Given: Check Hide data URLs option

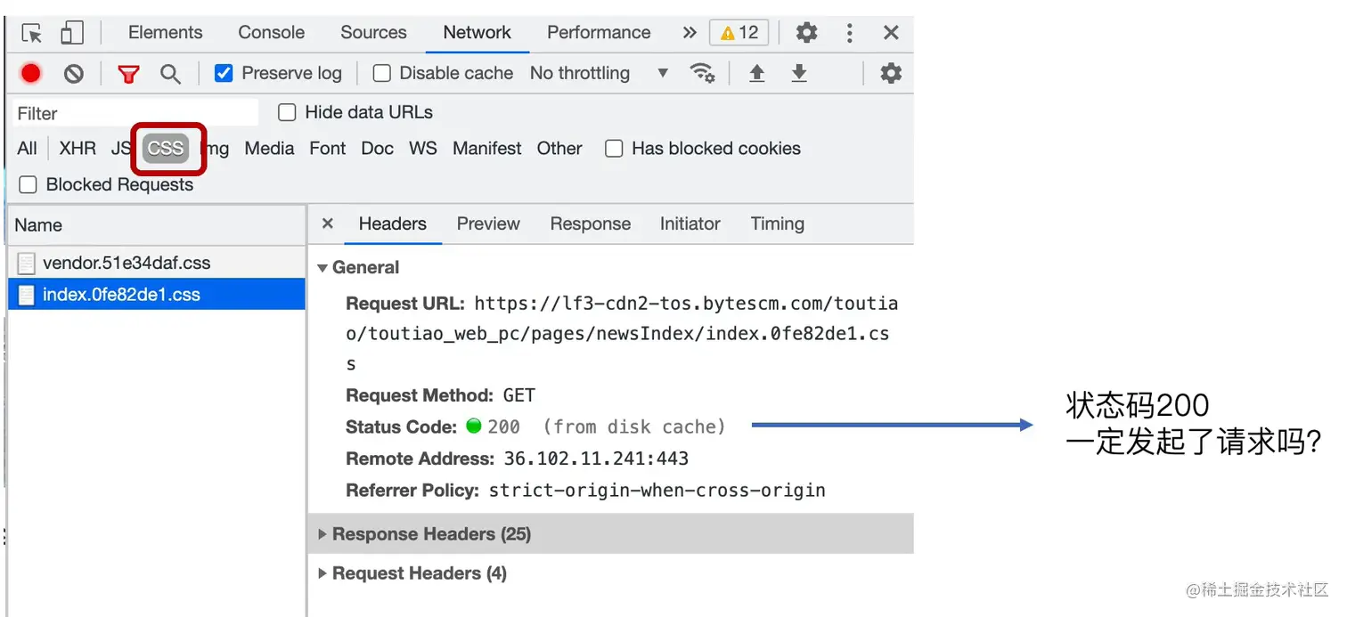Looking at the screenshot, I should 287,112.
